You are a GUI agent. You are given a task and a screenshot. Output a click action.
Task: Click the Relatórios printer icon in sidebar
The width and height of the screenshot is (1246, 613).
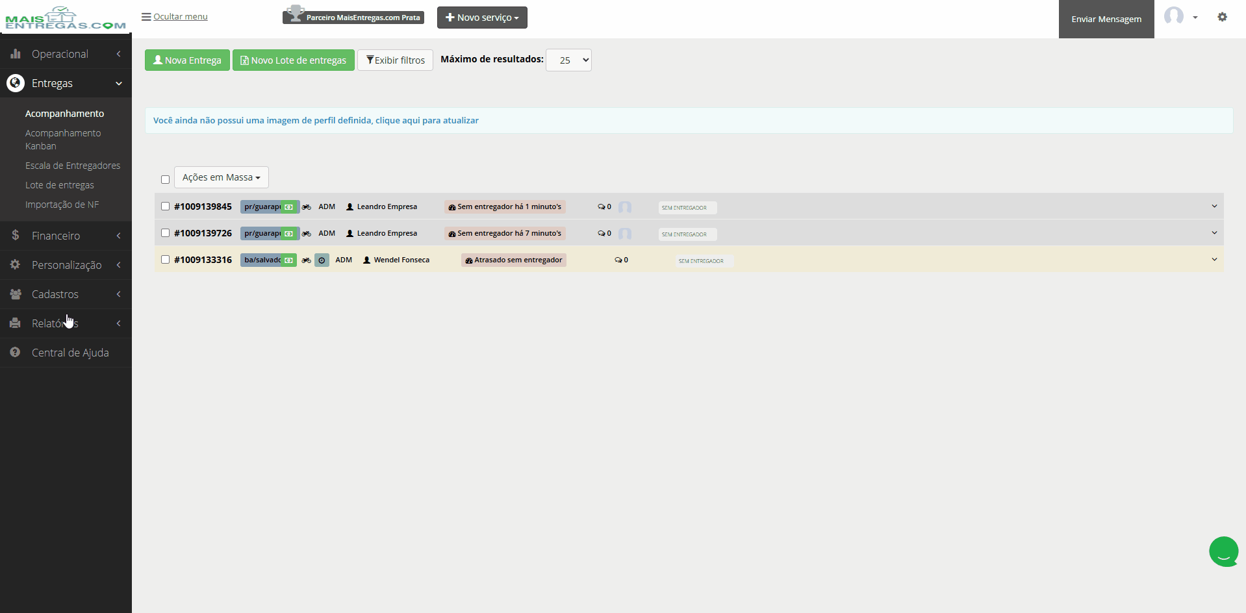15,323
